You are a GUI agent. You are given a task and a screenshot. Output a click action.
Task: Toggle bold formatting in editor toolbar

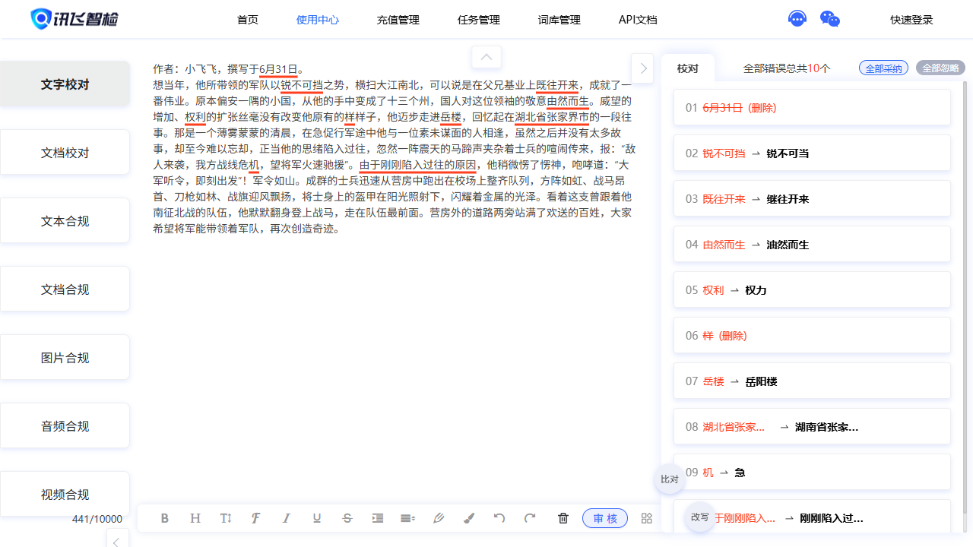tap(165, 518)
